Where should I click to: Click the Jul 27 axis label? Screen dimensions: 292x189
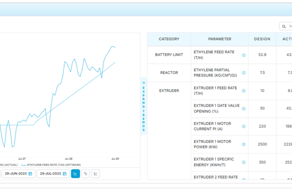22,159
